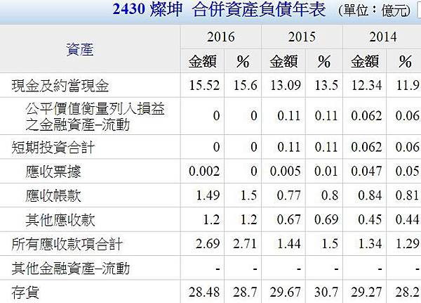Select row label 所有應收款項合計
Viewport: 421px width, 303px height.
(67, 244)
